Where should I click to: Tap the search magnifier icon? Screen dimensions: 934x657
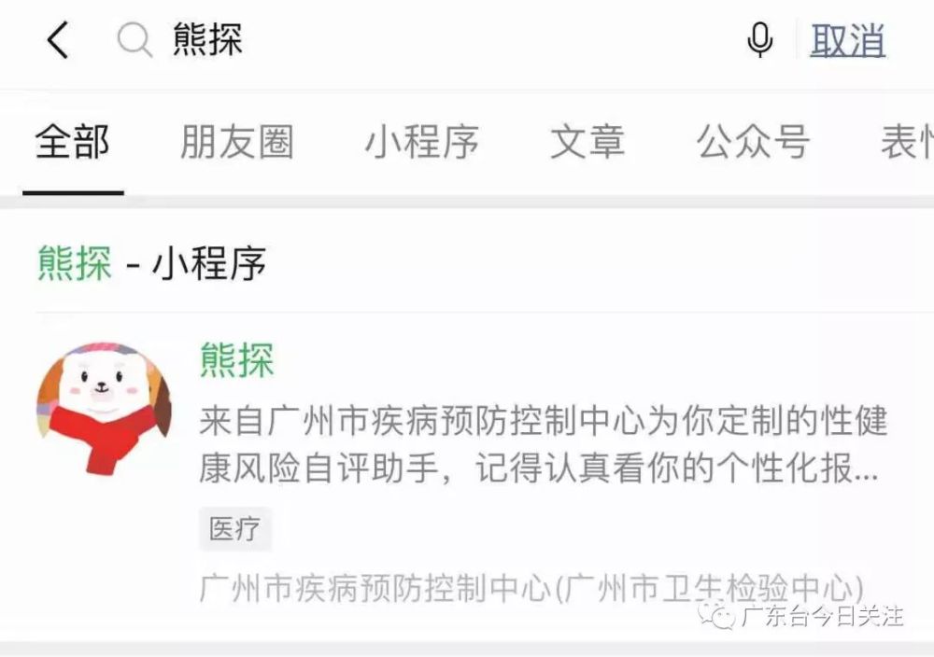(134, 40)
